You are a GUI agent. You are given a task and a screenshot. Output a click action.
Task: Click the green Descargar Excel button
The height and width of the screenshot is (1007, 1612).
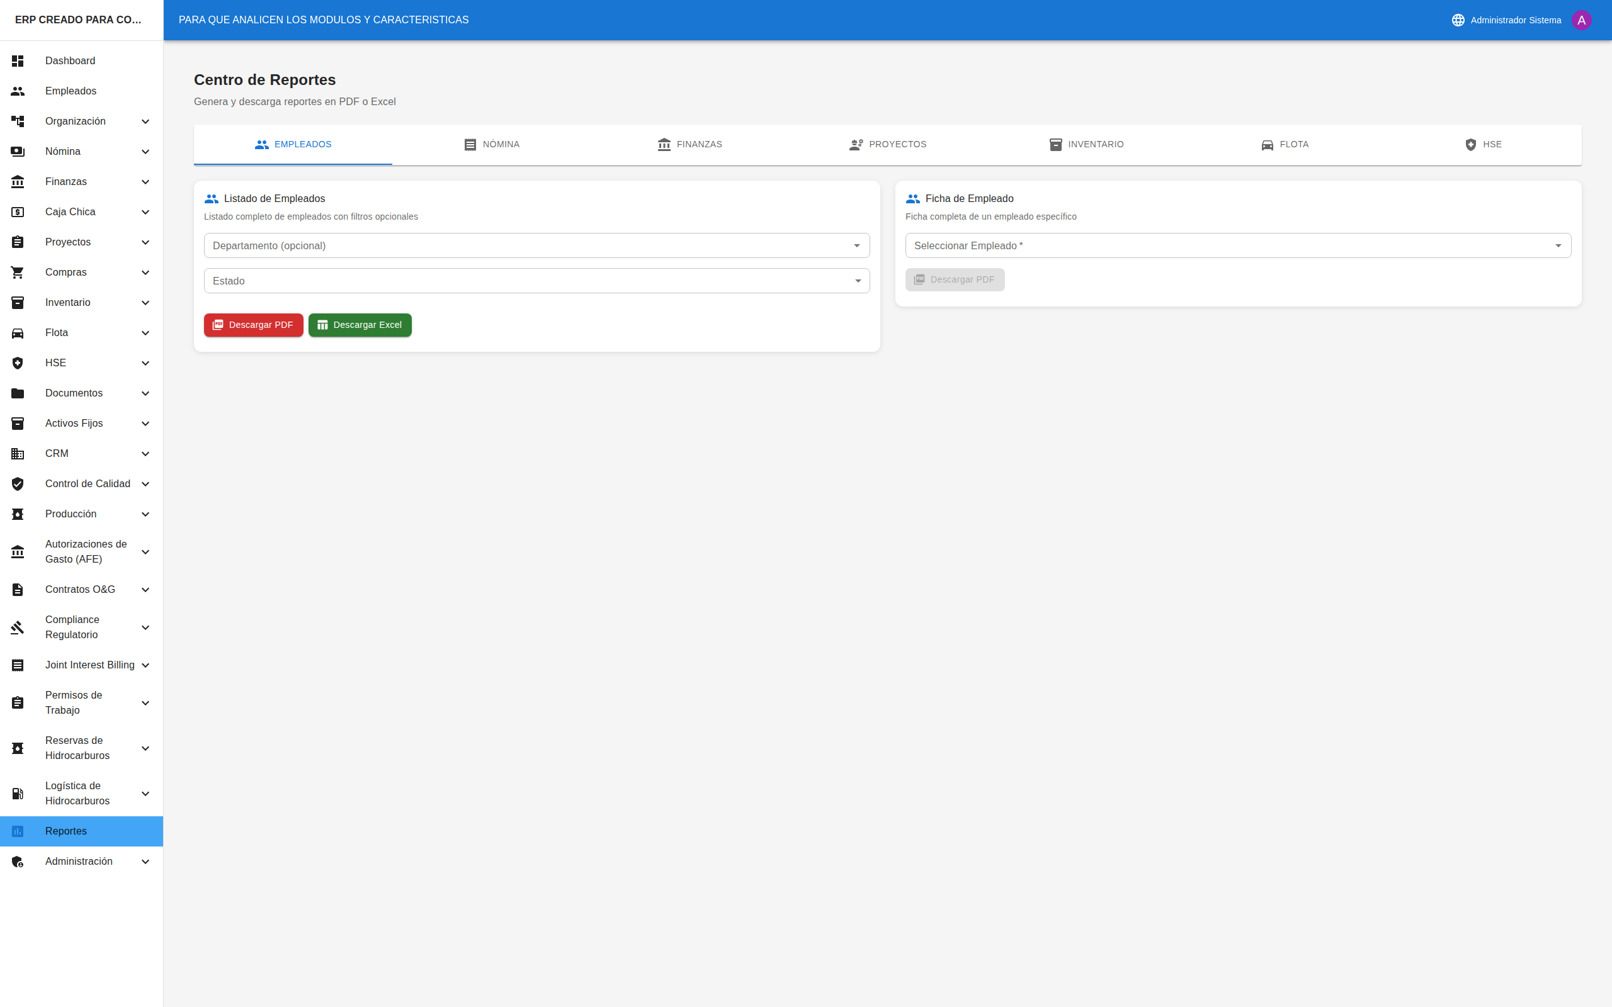pyautogui.click(x=360, y=325)
